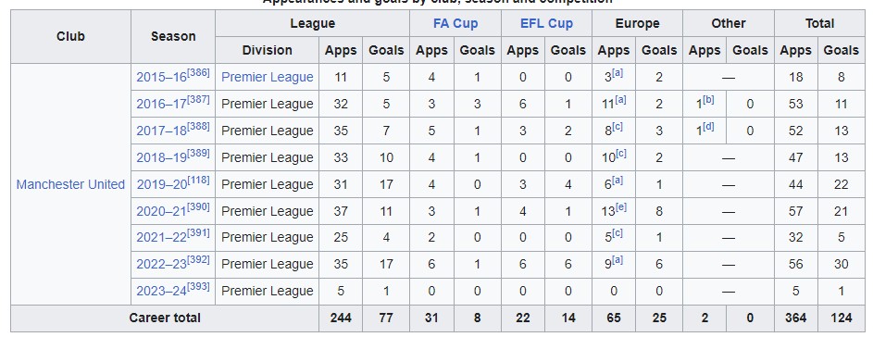
Task: Open the 2015–16 season link
Action: [161, 78]
